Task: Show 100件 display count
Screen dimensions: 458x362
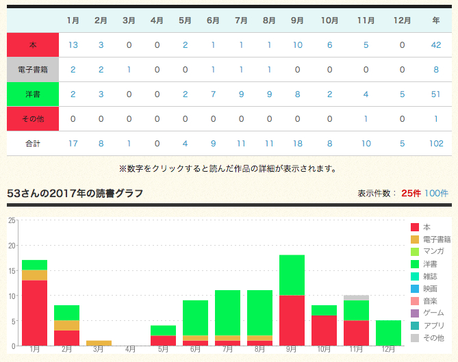Action: coord(436,193)
